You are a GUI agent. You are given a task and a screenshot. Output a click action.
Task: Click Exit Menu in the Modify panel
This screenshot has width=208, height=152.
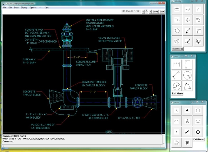[178, 49]
